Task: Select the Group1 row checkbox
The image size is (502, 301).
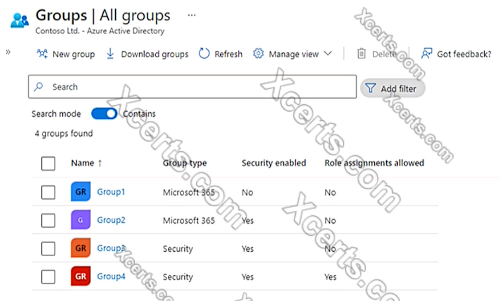Action: tap(48, 192)
